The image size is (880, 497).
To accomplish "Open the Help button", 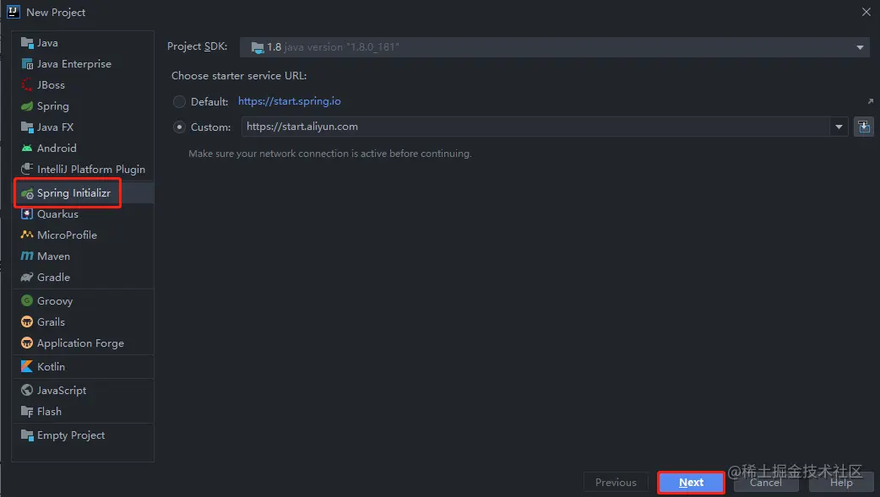I will click(841, 483).
